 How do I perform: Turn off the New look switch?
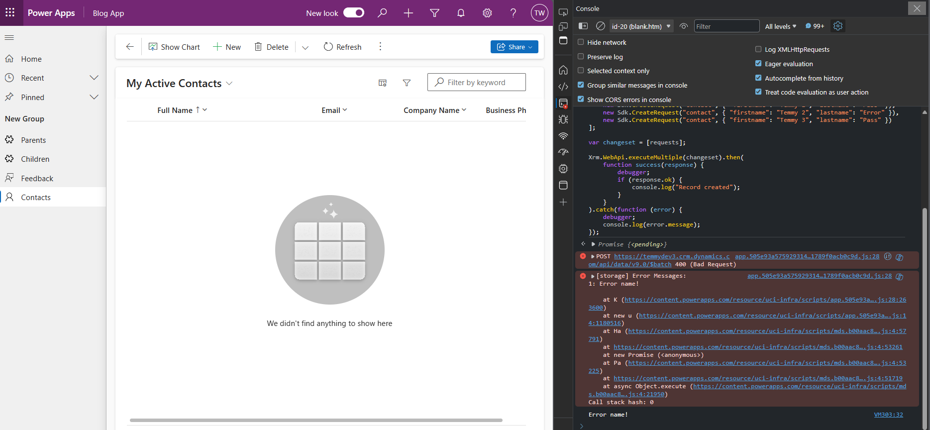click(x=354, y=13)
